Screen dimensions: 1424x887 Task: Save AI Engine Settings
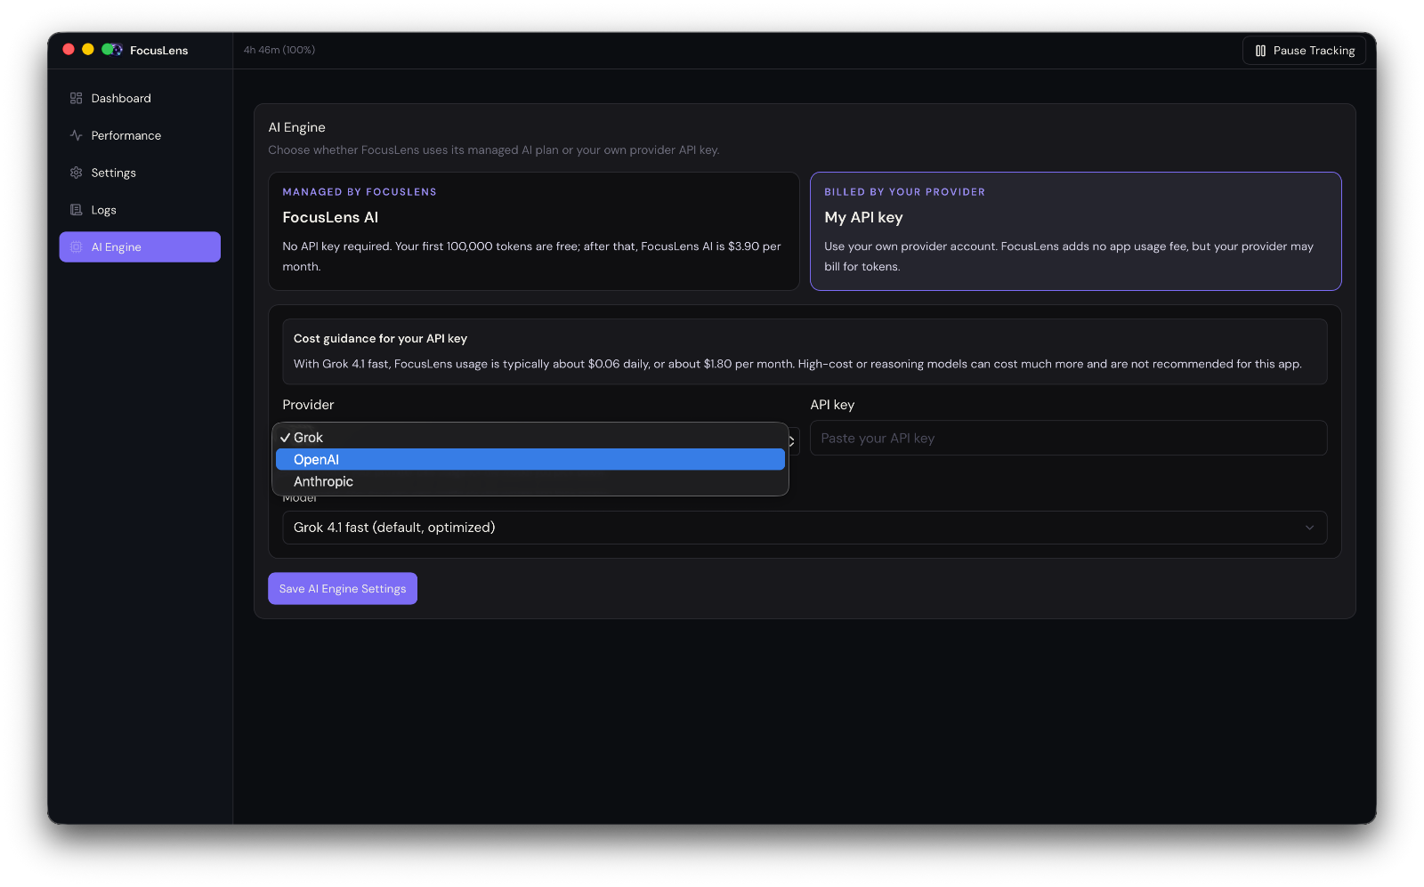343,588
